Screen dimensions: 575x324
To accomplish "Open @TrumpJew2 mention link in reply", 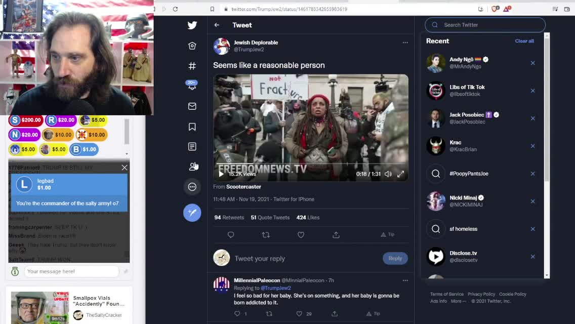I will [276, 288].
